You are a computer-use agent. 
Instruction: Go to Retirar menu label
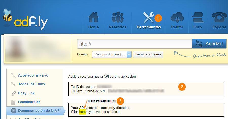177,27
